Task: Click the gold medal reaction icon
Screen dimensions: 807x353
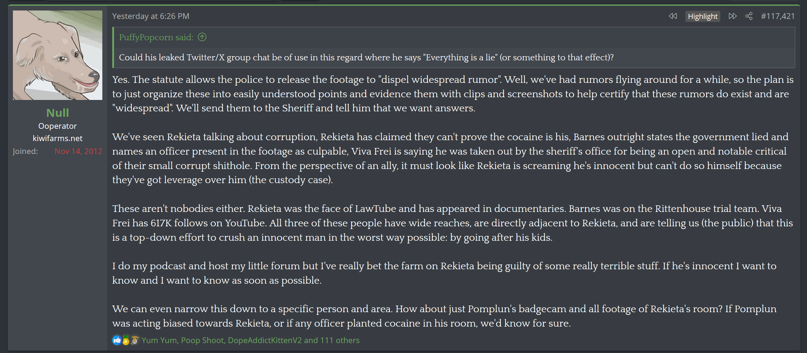Action: [126, 340]
